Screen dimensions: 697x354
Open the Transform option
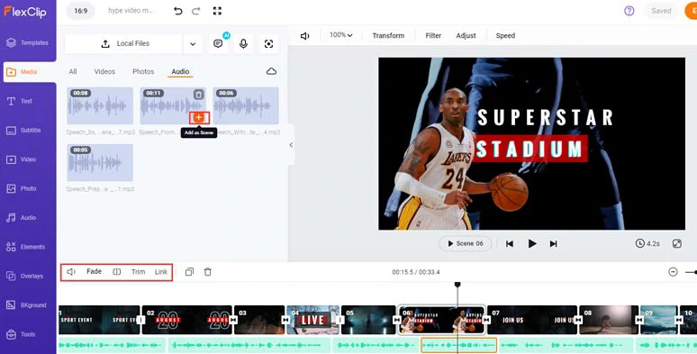click(388, 35)
